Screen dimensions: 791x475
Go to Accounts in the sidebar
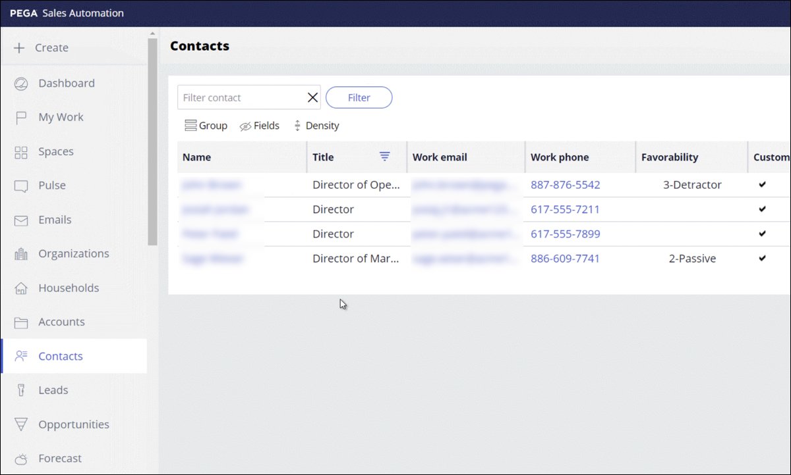pyautogui.click(x=61, y=322)
